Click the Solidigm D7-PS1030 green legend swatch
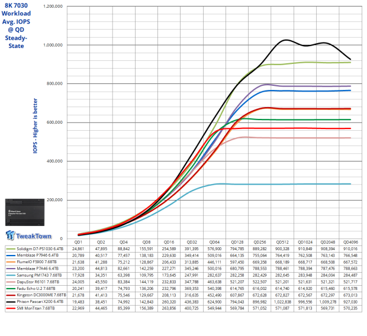Viewport: 367px width, 336px height. (x=11, y=249)
